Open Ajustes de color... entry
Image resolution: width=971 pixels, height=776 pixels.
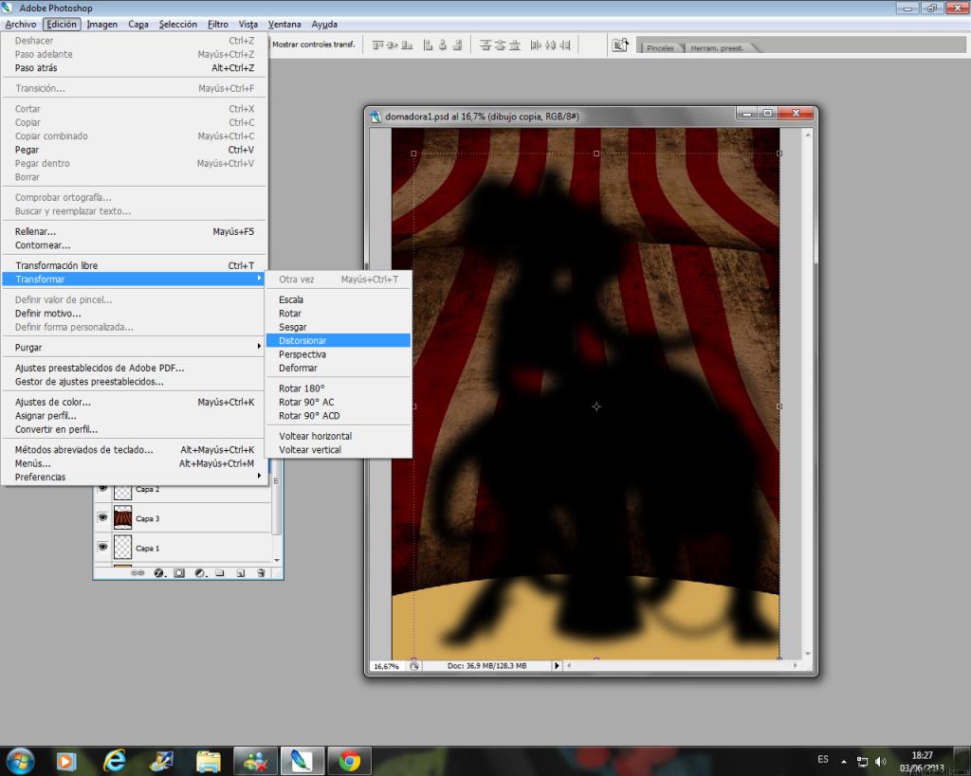134,402
